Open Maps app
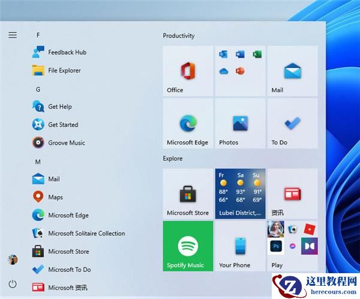The height and width of the screenshot is (299, 360). pyautogui.click(x=47, y=197)
